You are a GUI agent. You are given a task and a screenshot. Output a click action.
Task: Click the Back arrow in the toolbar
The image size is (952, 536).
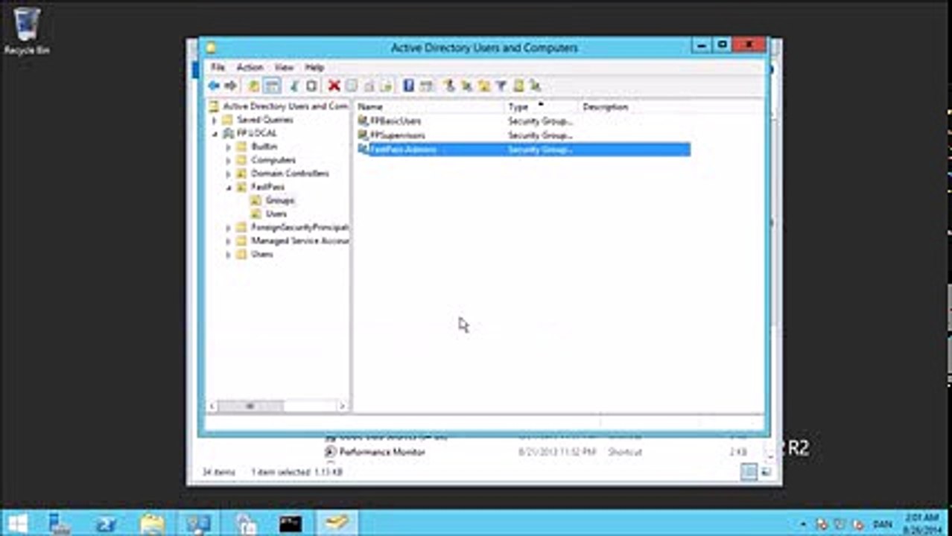(x=214, y=86)
